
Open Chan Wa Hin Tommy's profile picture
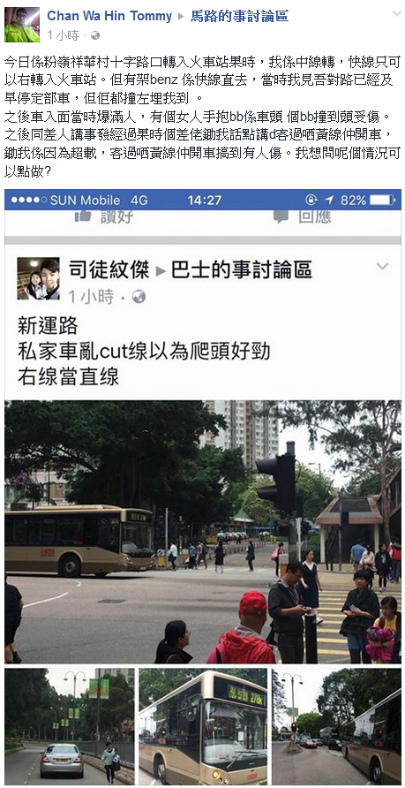(22, 25)
